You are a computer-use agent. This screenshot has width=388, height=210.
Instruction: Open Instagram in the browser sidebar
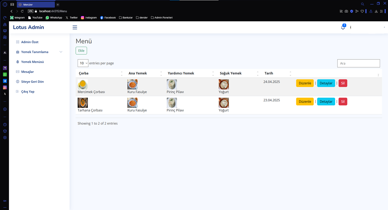coord(5,87)
